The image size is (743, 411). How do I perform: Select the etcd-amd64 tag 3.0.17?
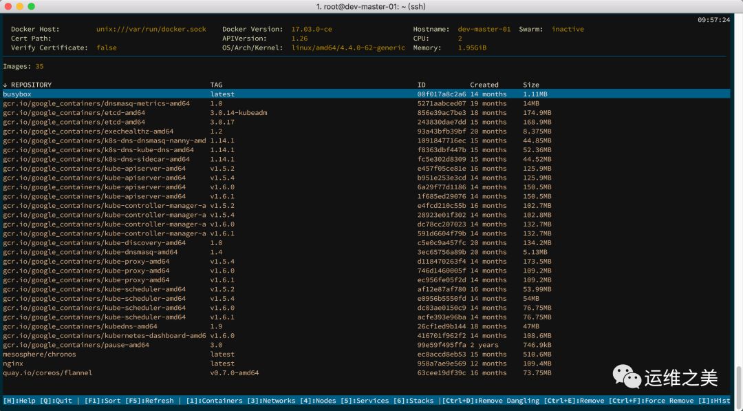(222, 122)
